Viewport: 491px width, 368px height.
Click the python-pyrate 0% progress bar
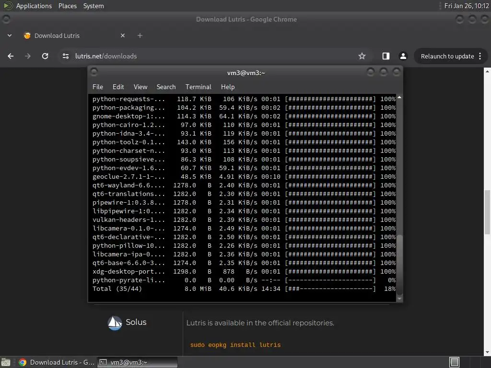coord(330,280)
